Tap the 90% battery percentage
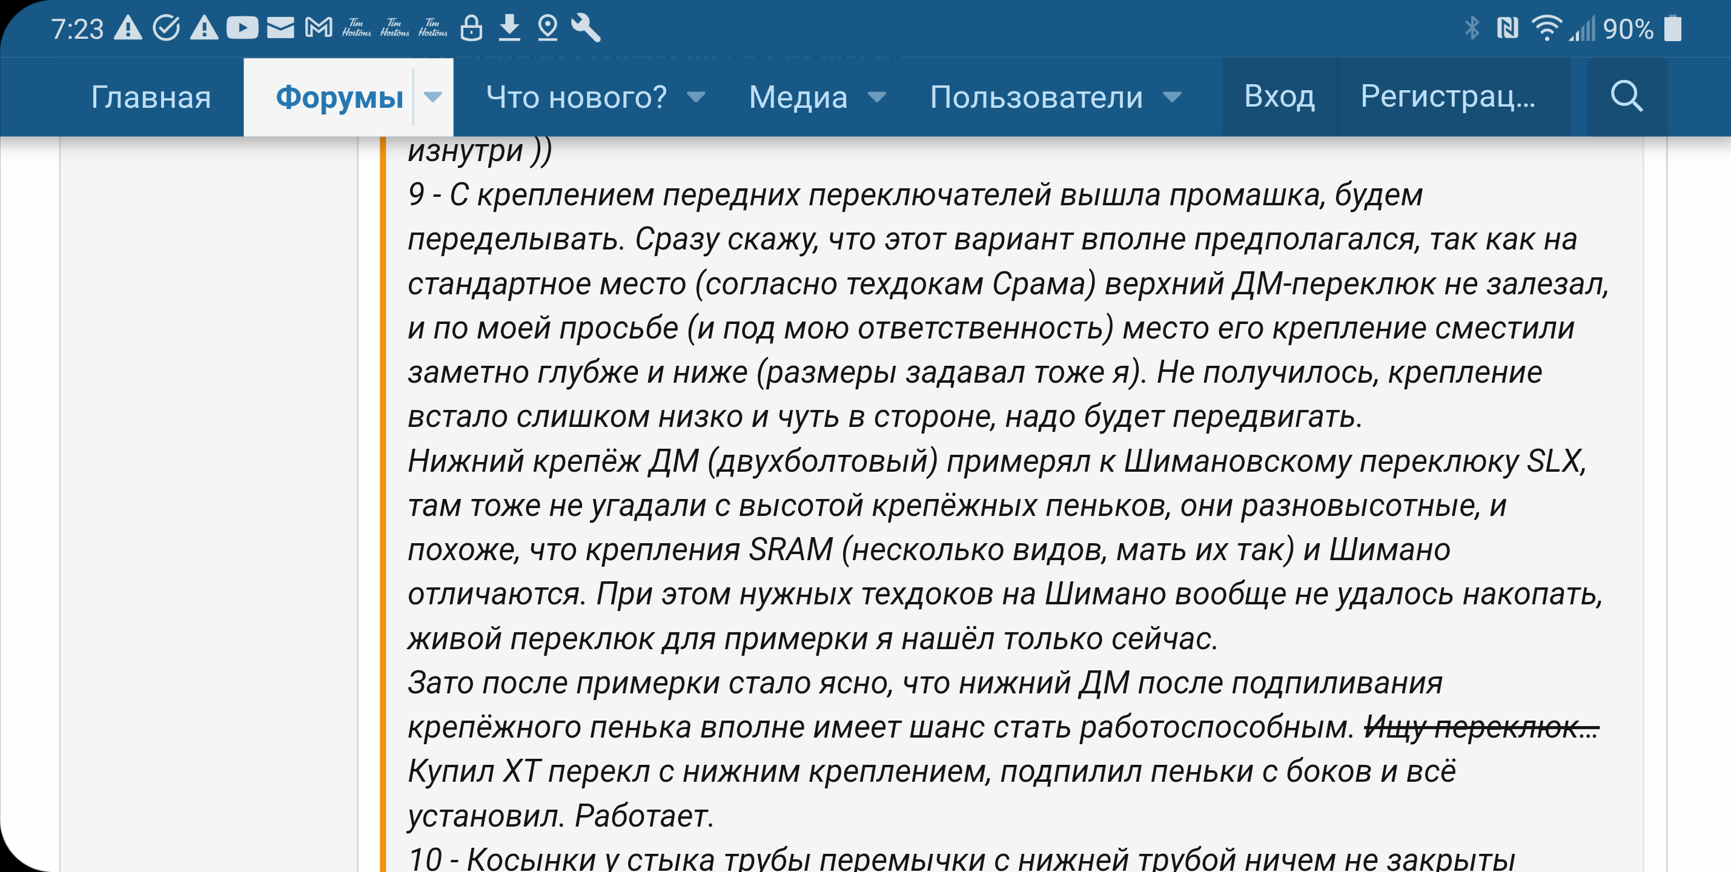The image size is (1731, 872). [1627, 30]
